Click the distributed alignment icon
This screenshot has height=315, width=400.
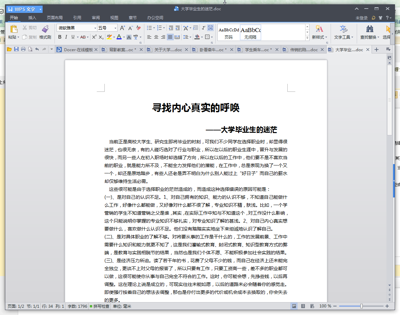pyautogui.click(x=177, y=37)
